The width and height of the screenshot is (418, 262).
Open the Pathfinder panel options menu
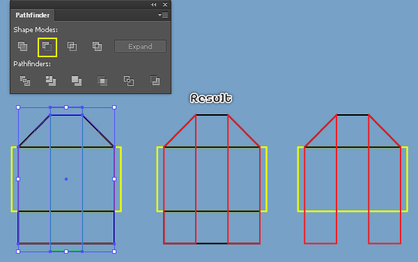pos(163,15)
